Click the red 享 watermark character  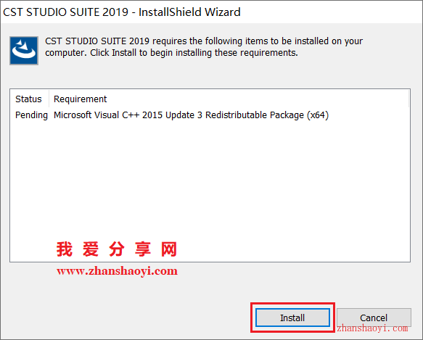point(143,249)
